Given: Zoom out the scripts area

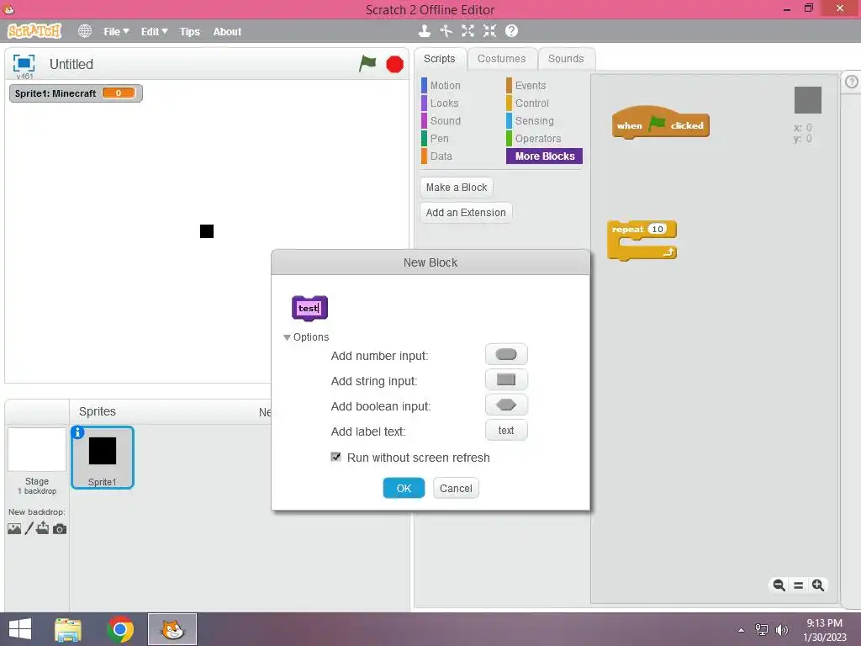Looking at the screenshot, I should click(779, 585).
